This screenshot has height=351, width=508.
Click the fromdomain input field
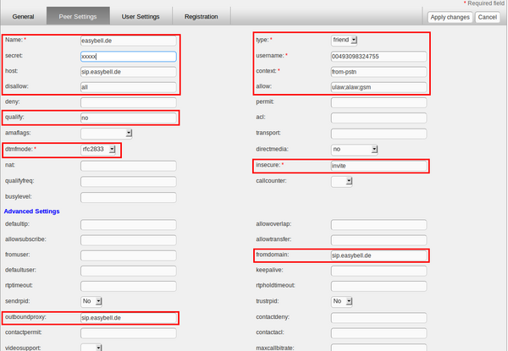tap(378, 255)
